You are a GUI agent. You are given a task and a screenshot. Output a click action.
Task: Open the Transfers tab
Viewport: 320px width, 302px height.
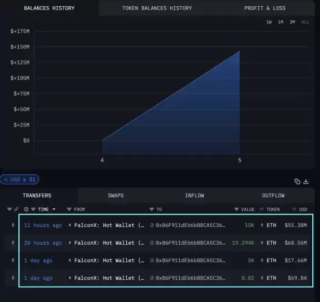click(x=37, y=196)
